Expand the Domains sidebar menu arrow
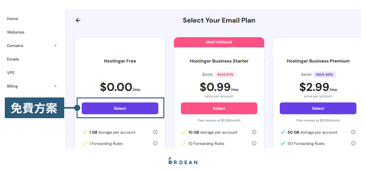 tap(56, 46)
